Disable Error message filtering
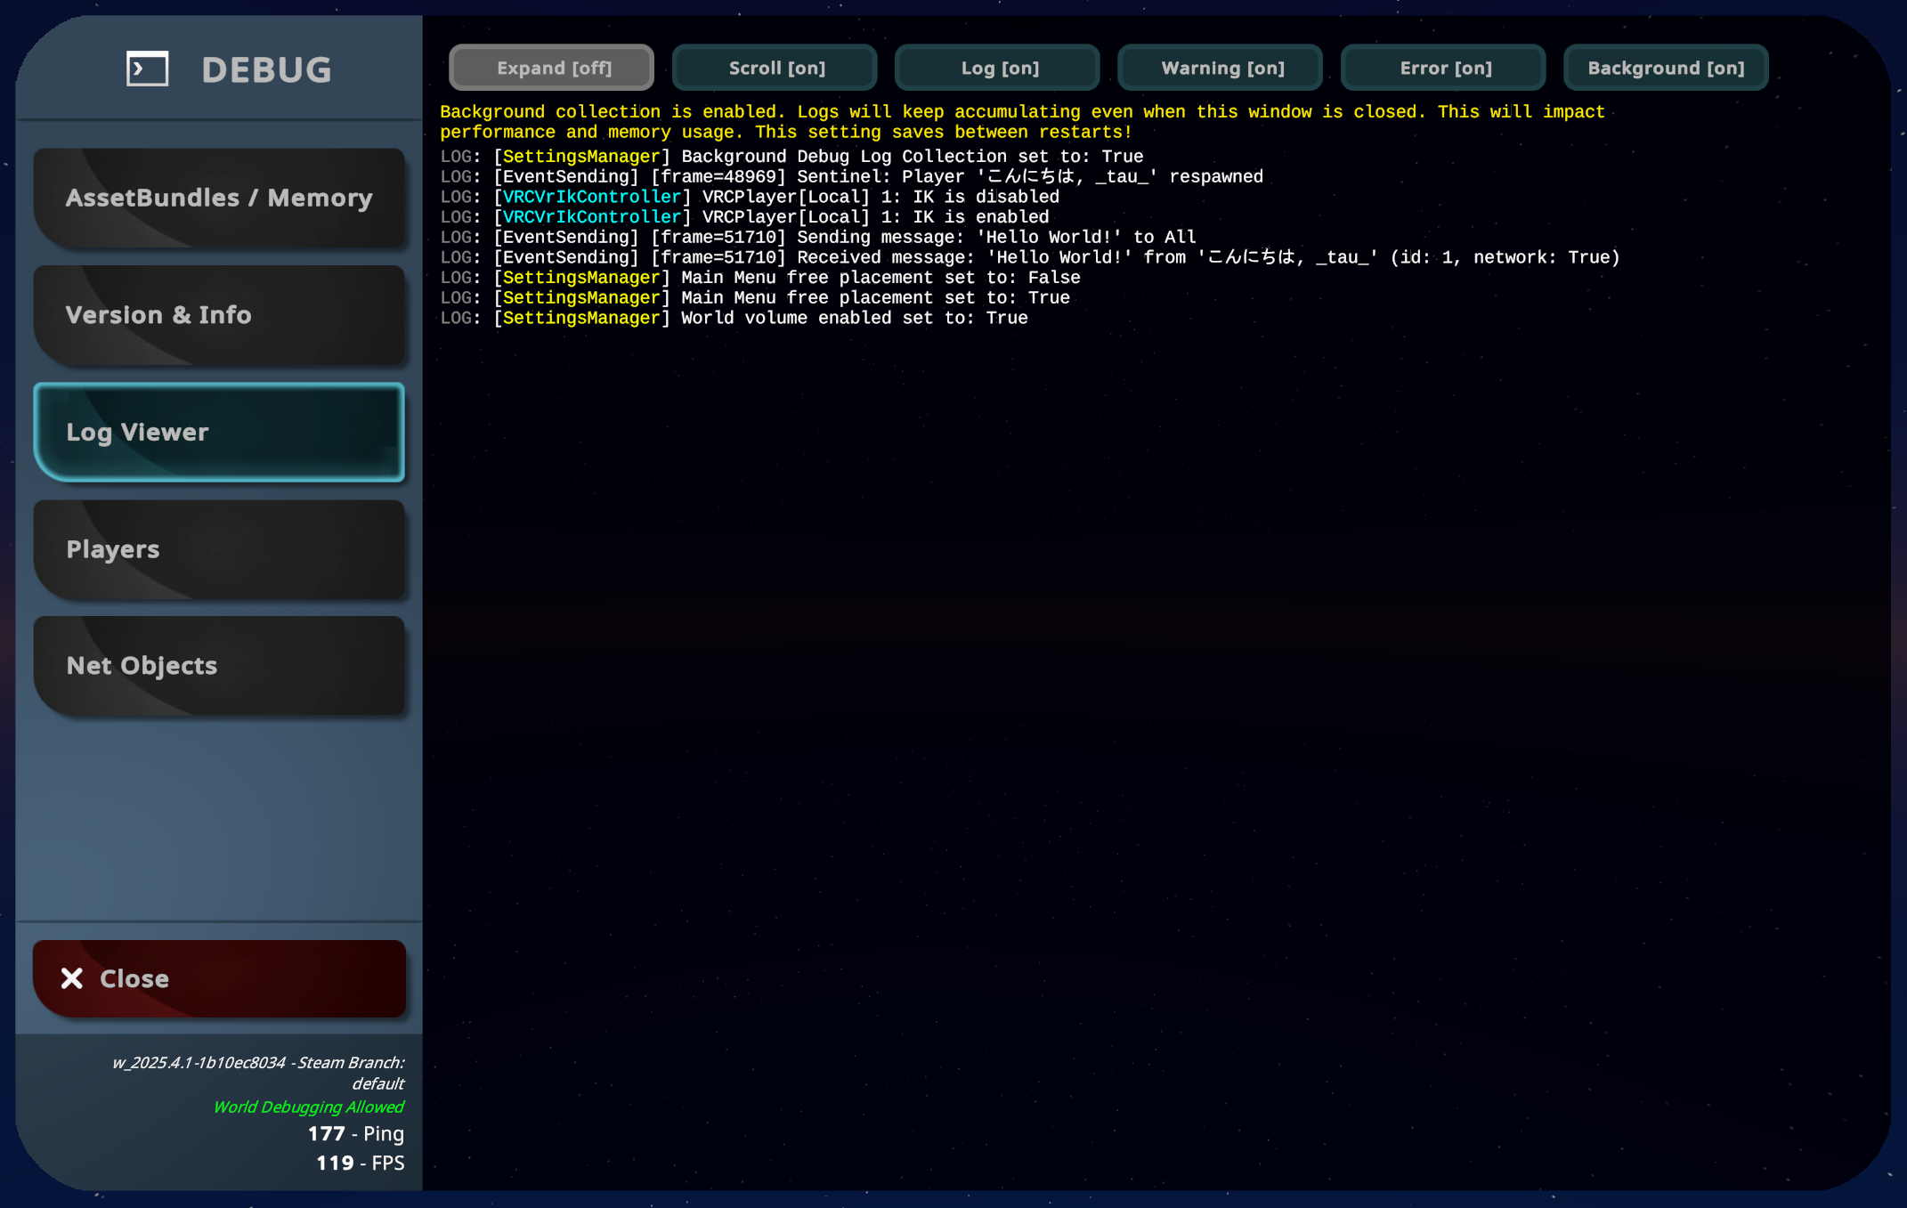Screen dimensions: 1907x1208 [1442, 67]
